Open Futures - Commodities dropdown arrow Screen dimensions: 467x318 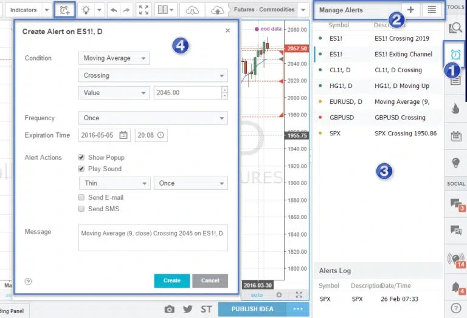(303, 10)
